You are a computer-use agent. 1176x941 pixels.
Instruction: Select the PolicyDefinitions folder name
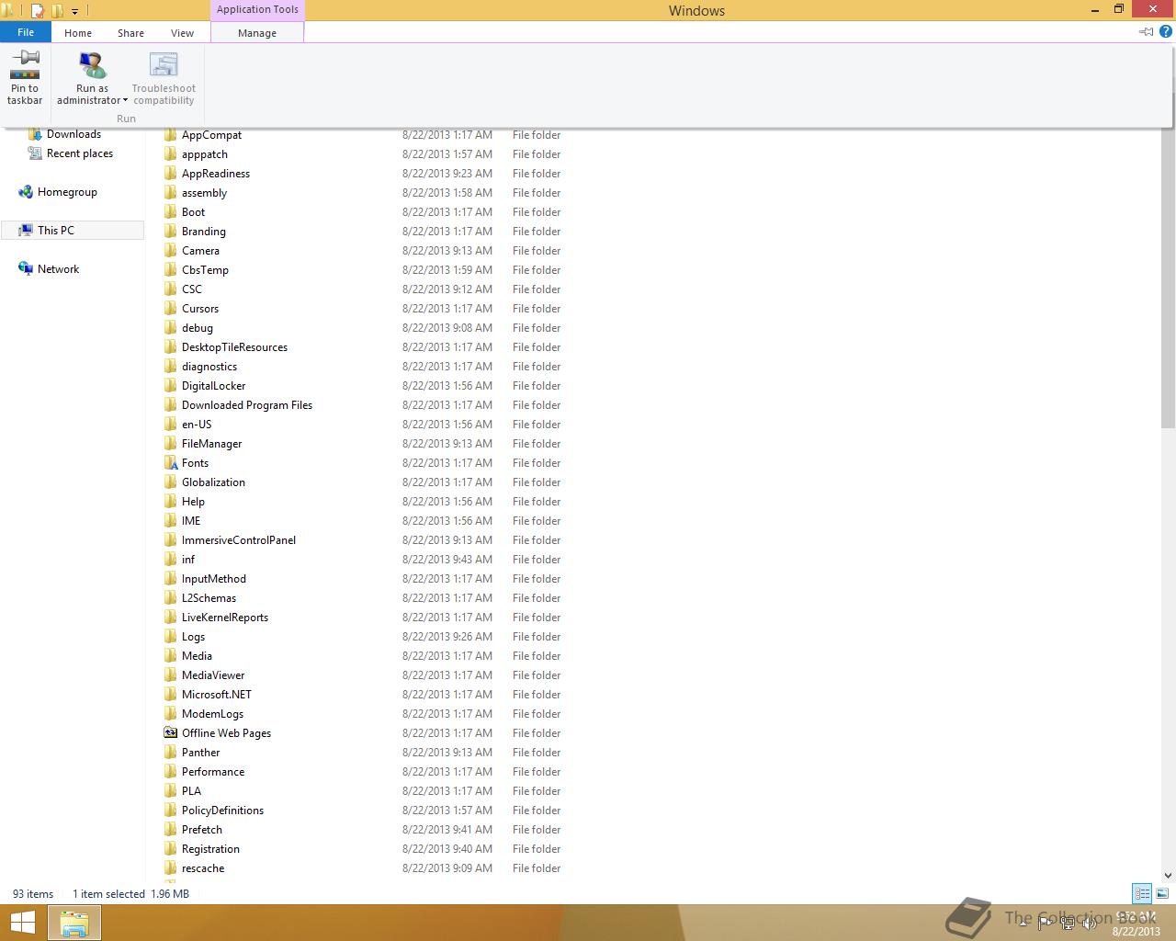click(222, 811)
